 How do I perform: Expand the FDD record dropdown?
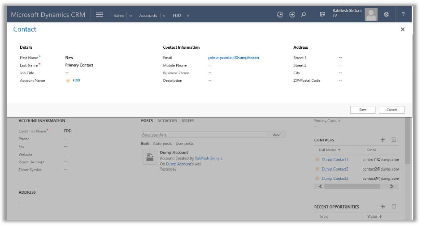click(188, 16)
